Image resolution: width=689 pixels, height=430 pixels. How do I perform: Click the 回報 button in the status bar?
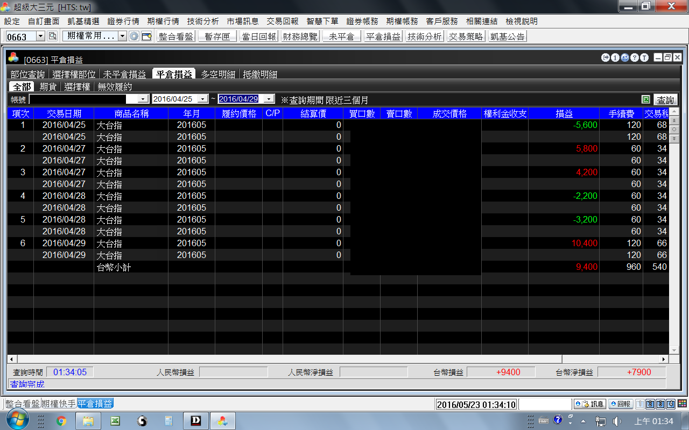[x=621, y=404]
